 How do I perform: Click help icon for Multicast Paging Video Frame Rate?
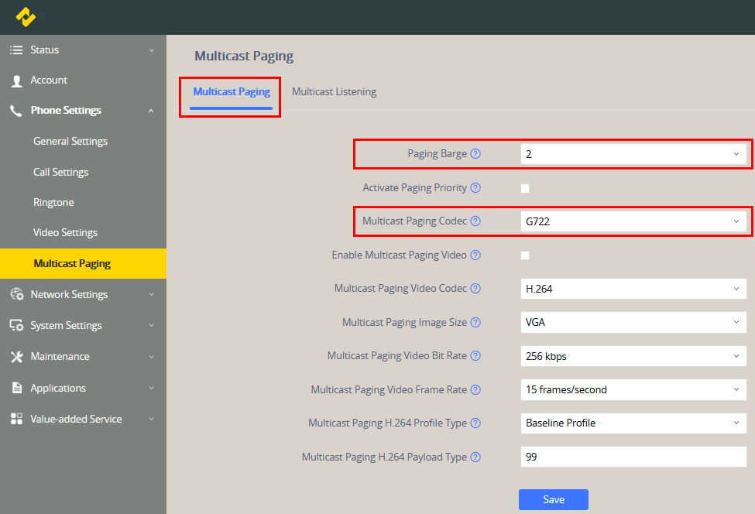475,390
